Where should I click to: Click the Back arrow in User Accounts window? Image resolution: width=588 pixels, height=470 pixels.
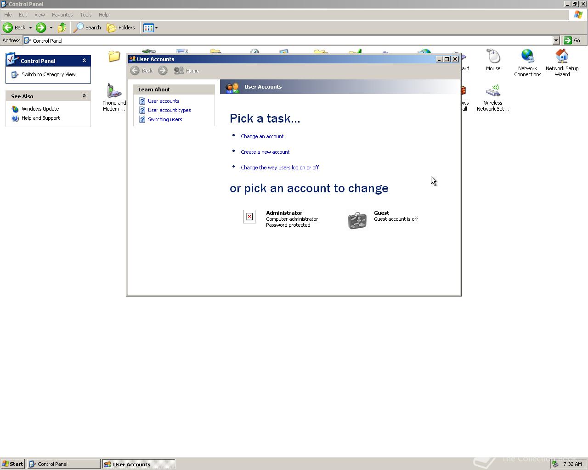tap(135, 71)
